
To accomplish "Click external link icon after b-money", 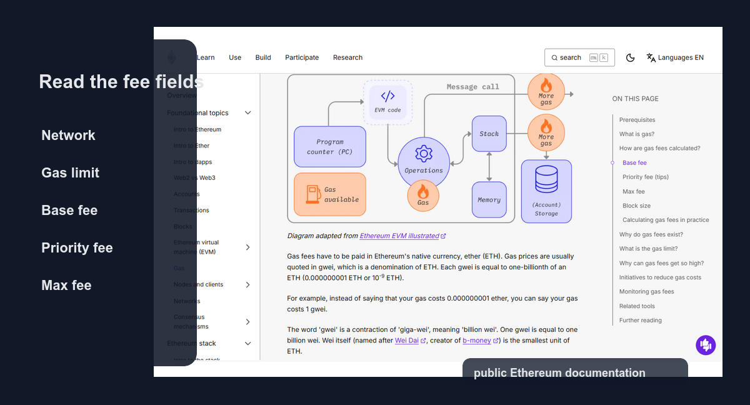I will click(496, 341).
